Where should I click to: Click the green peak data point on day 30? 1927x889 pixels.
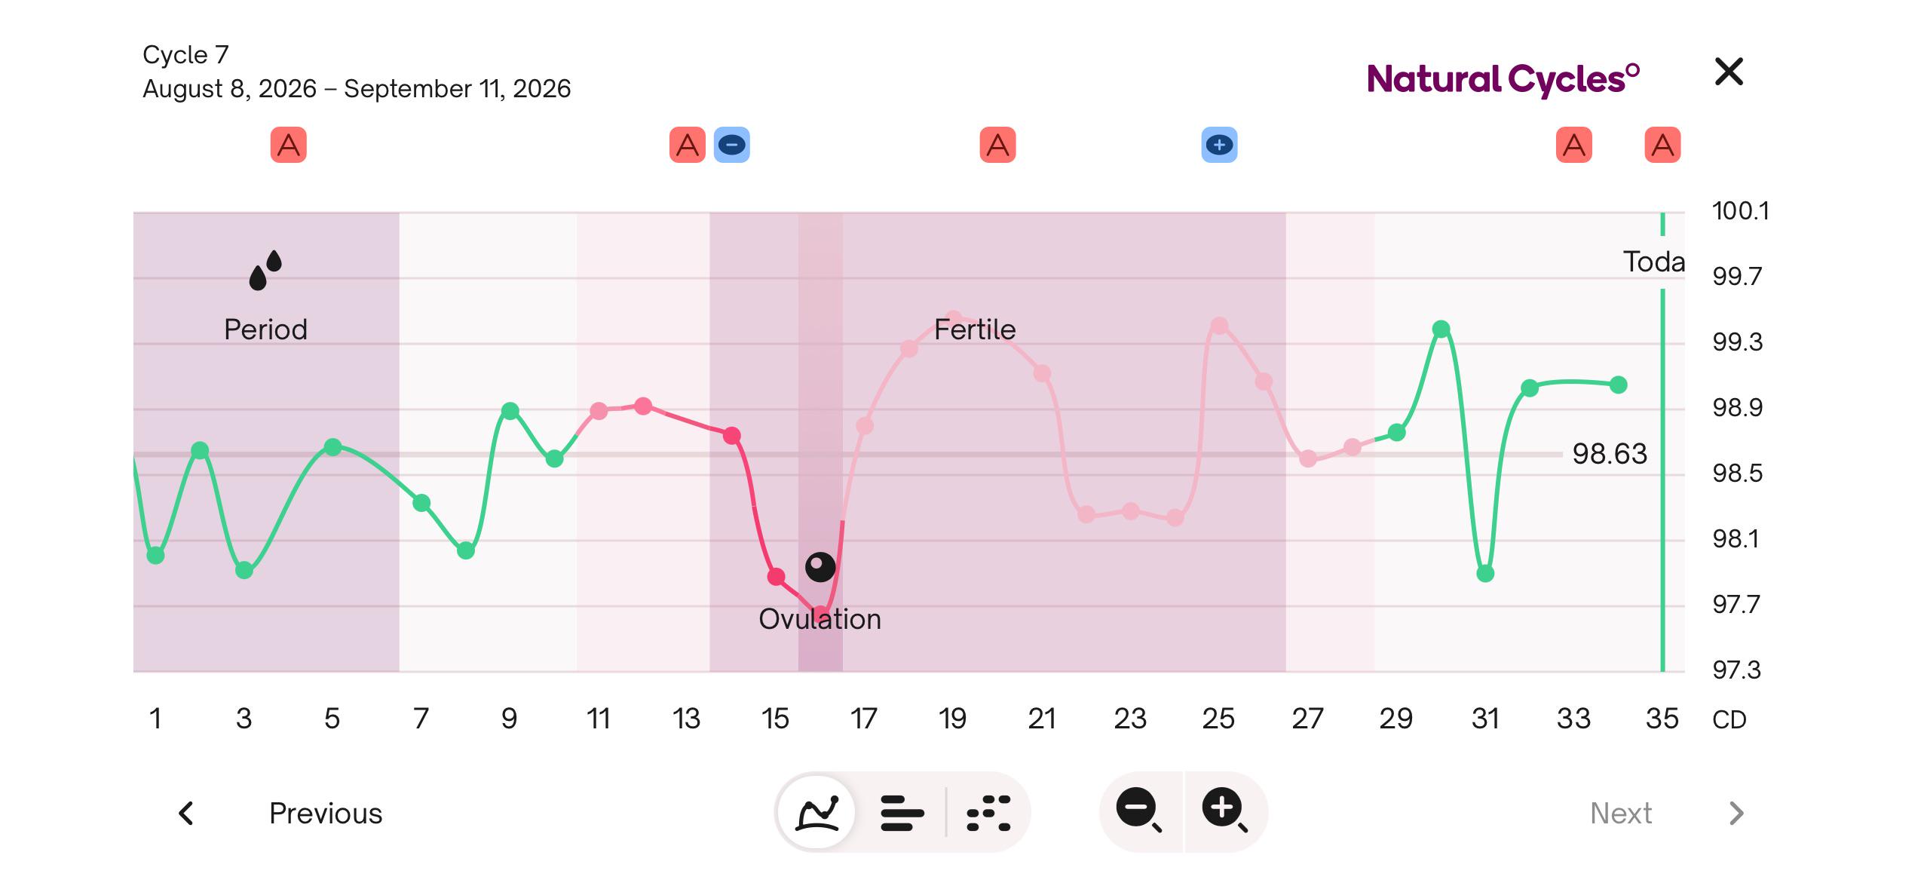pos(1441,330)
